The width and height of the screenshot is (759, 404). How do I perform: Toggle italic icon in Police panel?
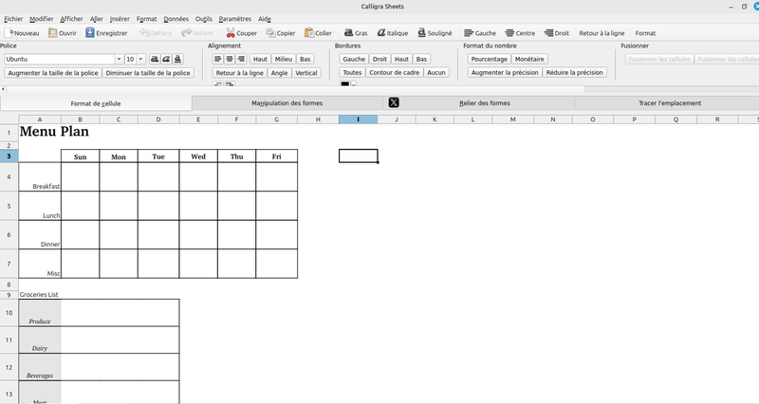click(x=166, y=59)
